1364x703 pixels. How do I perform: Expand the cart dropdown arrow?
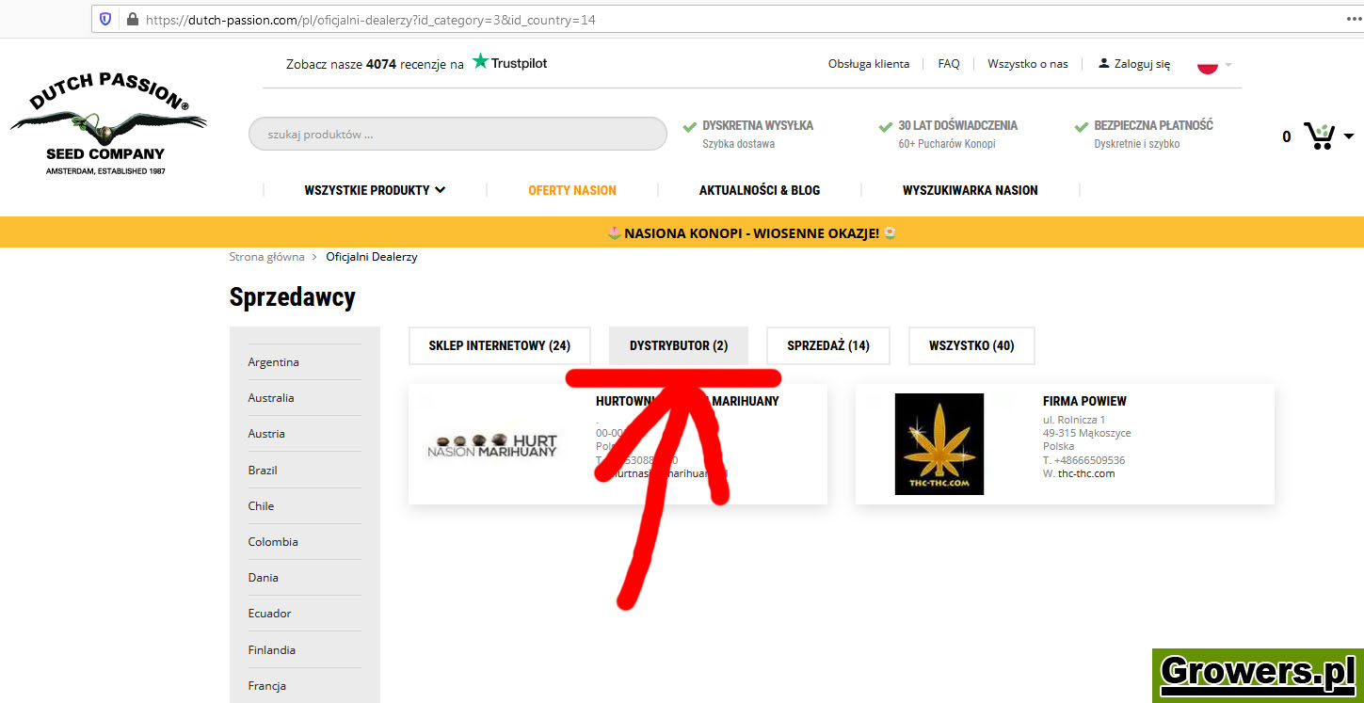click(x=1349, y=136)
